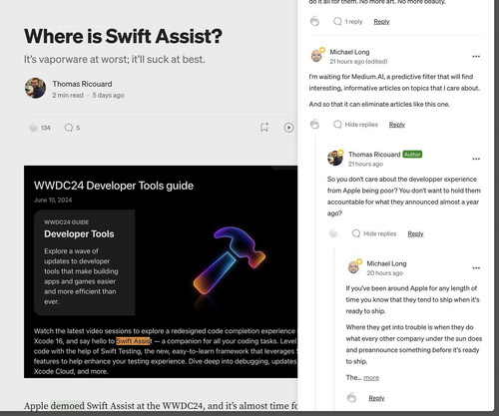Clap for the top comment with 1 reply
The height and width of the screenshot is (416, 499).
coord(314,22)
